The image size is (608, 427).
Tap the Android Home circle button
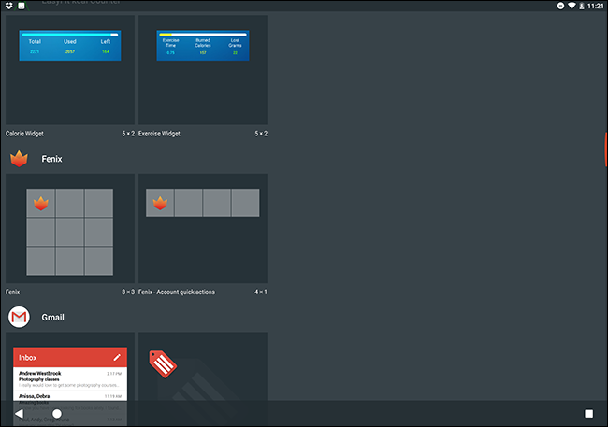[57, 414]
